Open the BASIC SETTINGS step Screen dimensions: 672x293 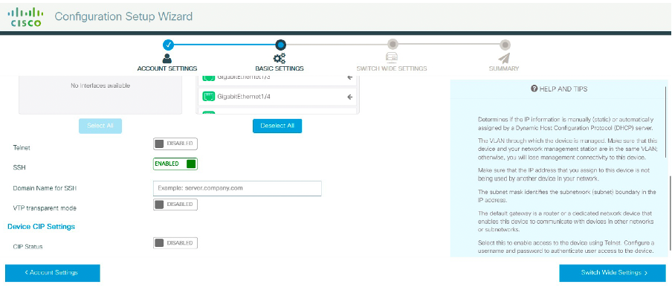click(x=280, y=68)
